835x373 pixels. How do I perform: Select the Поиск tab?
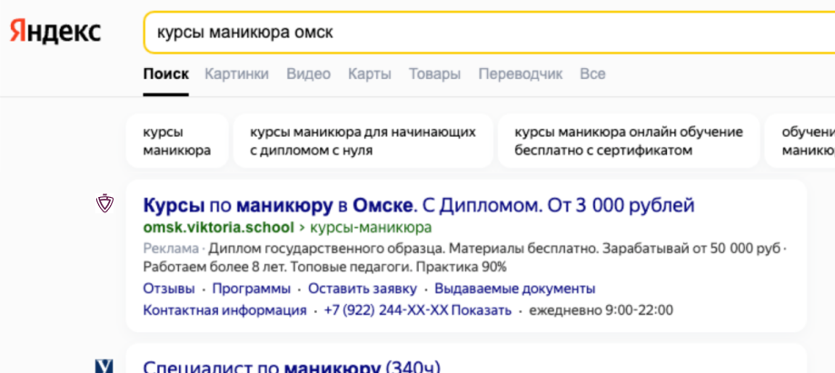[x=165, y=74]
